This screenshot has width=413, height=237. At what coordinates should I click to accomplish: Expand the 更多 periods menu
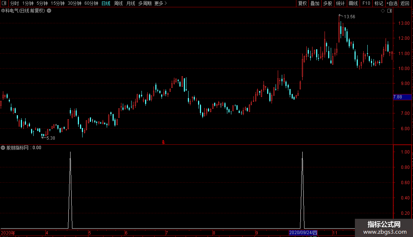pos(160,3)
